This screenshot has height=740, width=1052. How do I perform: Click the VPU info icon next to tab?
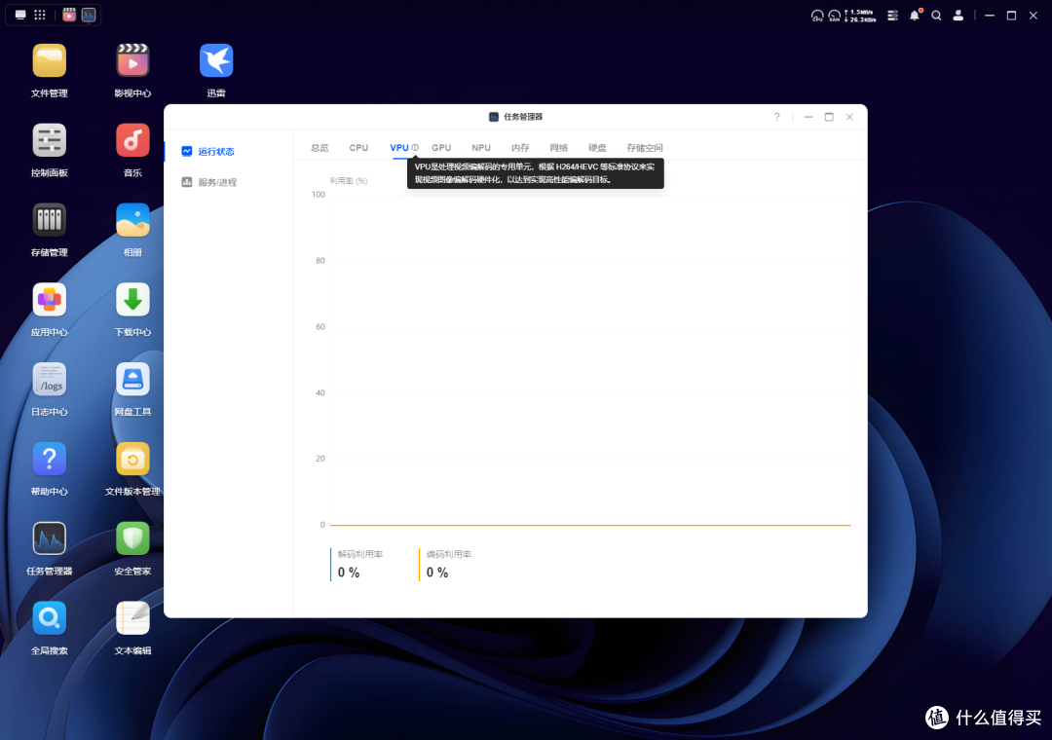click(415, 148)
